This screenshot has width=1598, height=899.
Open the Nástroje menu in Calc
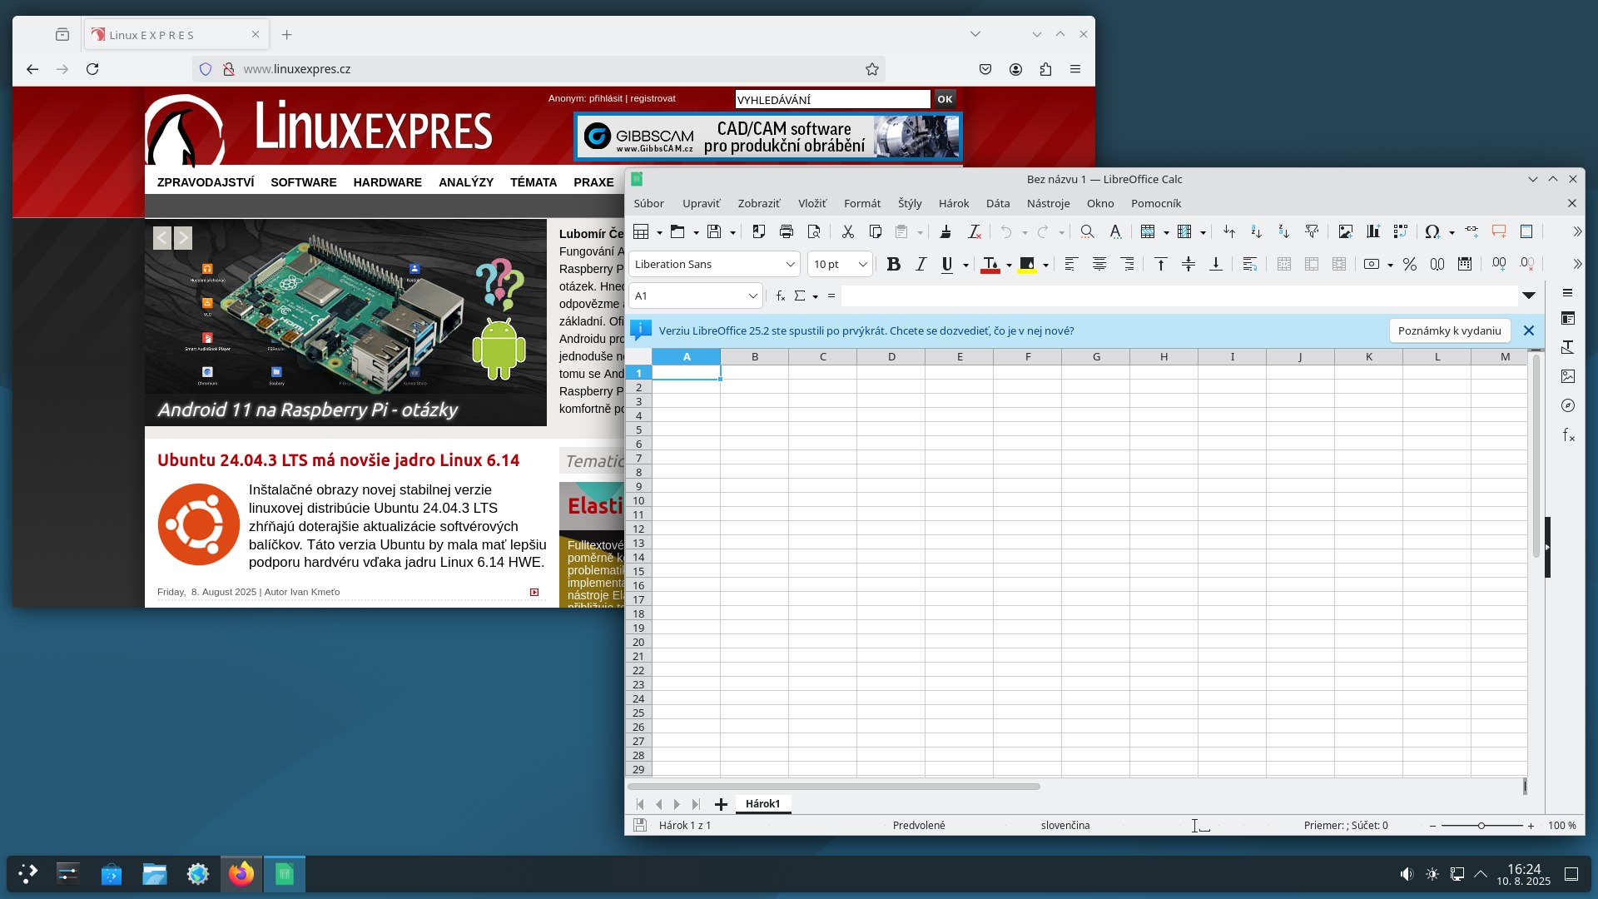(1048, 203)
